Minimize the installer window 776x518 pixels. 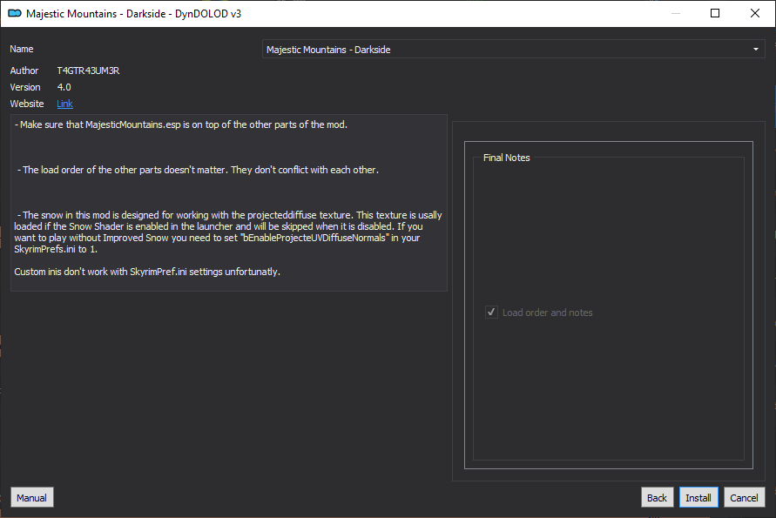coord(676,13)
